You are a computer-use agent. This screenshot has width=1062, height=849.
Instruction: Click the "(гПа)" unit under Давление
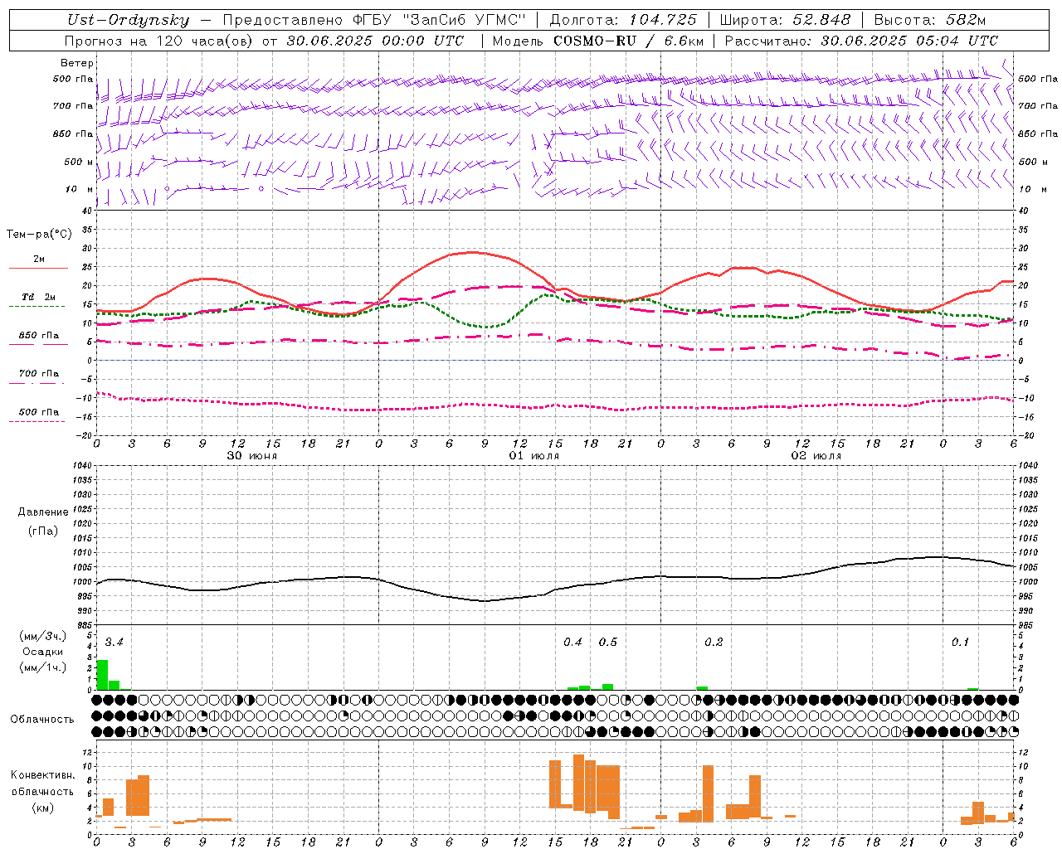[x=43, y=531]
